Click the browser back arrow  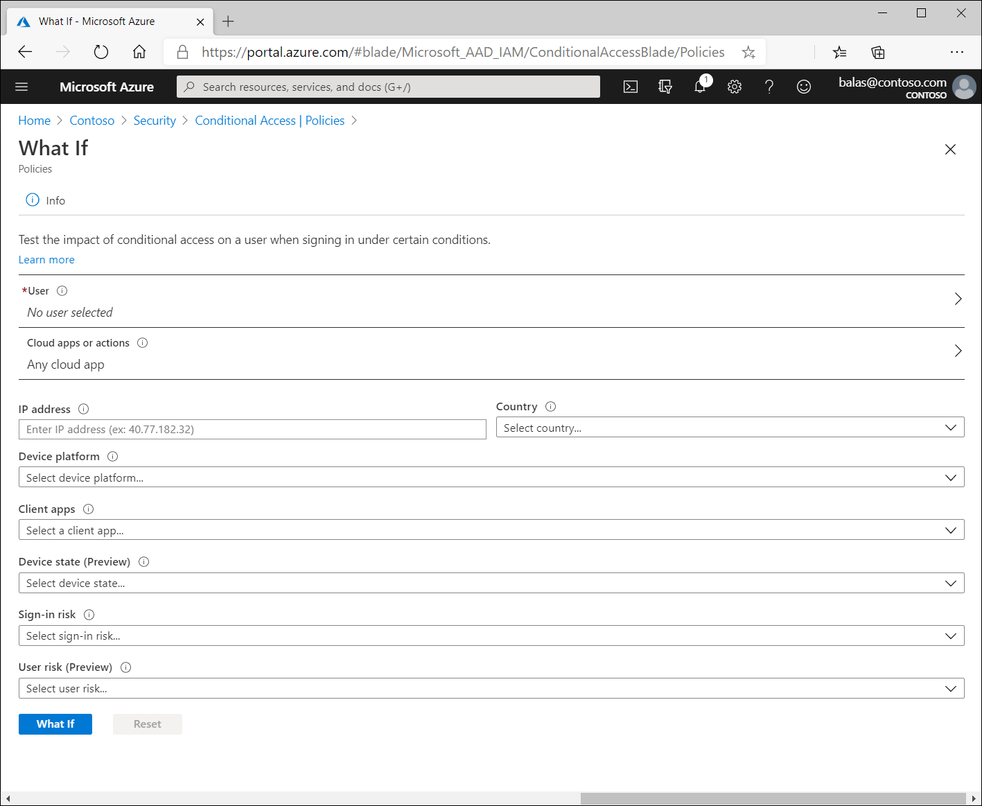26,52
